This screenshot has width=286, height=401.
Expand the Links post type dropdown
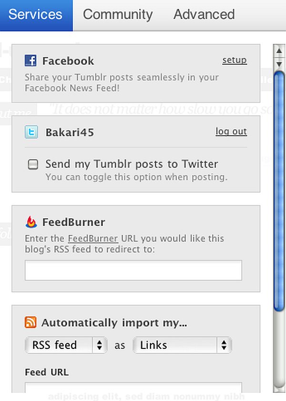182,345
